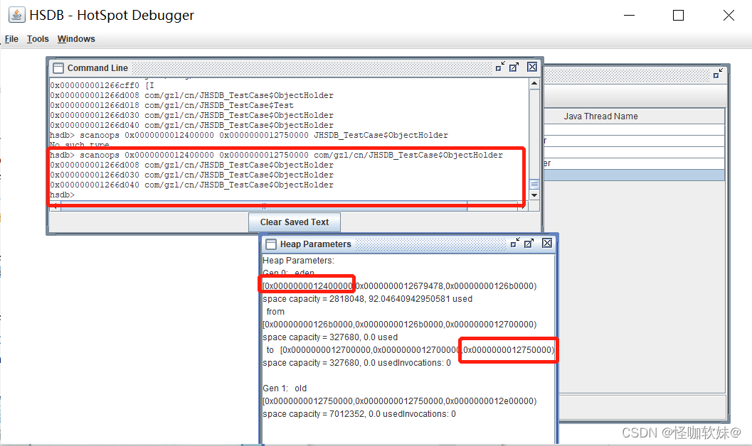Click the Command Line scroll down arrow
The width and height of the screenshot is (752, 446).
[534, 195]
